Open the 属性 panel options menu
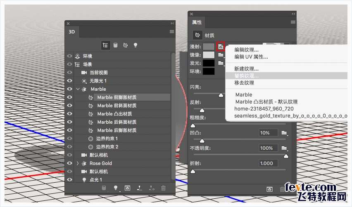This screenshot has width=352, height=207. point(293,22)
